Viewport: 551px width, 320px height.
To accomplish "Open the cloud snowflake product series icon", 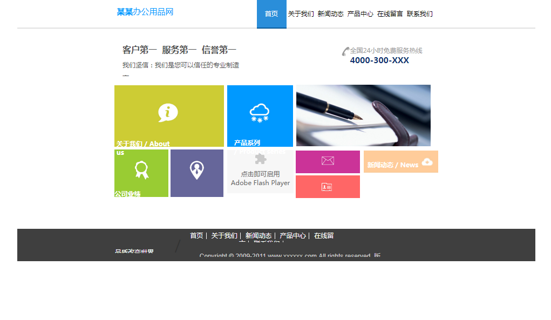I will [260, 112].
